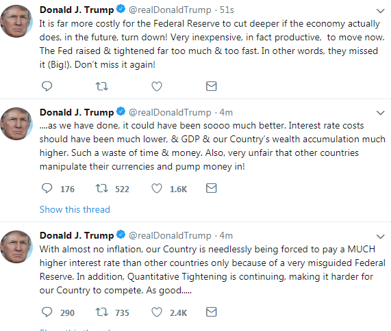
Task: Expand the chevron menu on the second tweet
Action: tap(380, 113)
